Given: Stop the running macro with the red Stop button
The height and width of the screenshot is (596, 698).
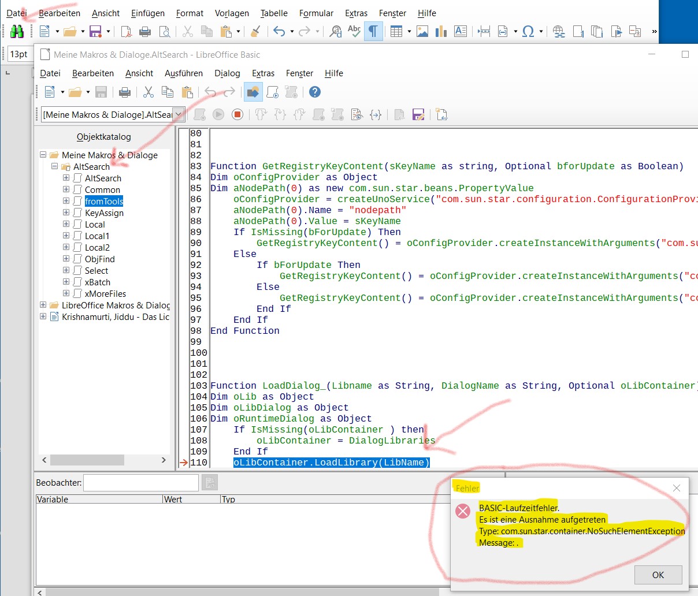Looking at the screenshot, I should coord(237,114).
